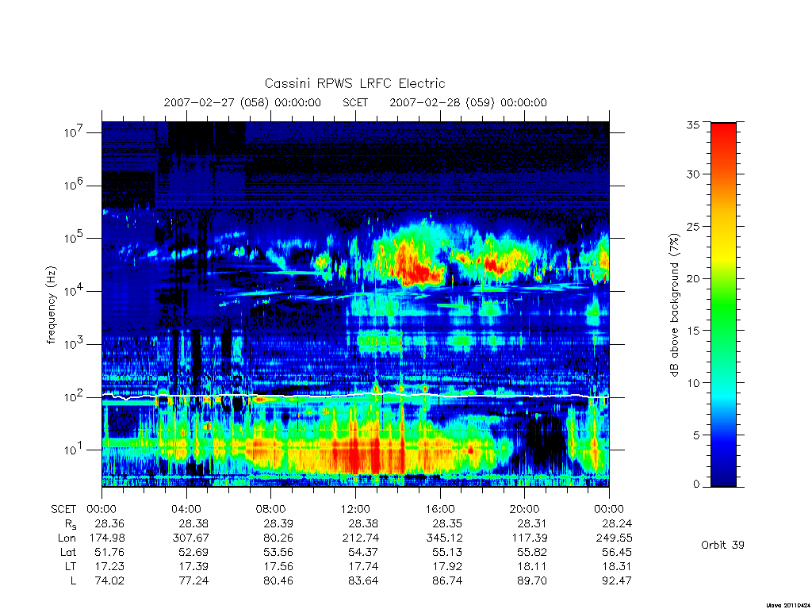Select the longitude value "174.98"
The height and width of the screenshot is (609, 812).
tap(107, 538)
